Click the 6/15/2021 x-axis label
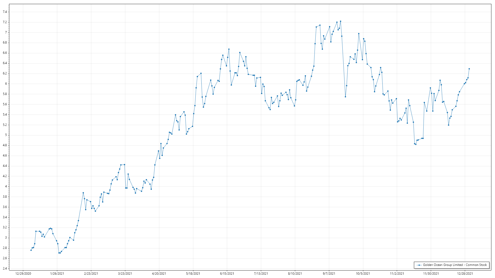The width and height of the screenshot is (495, 278). point(227,274)
